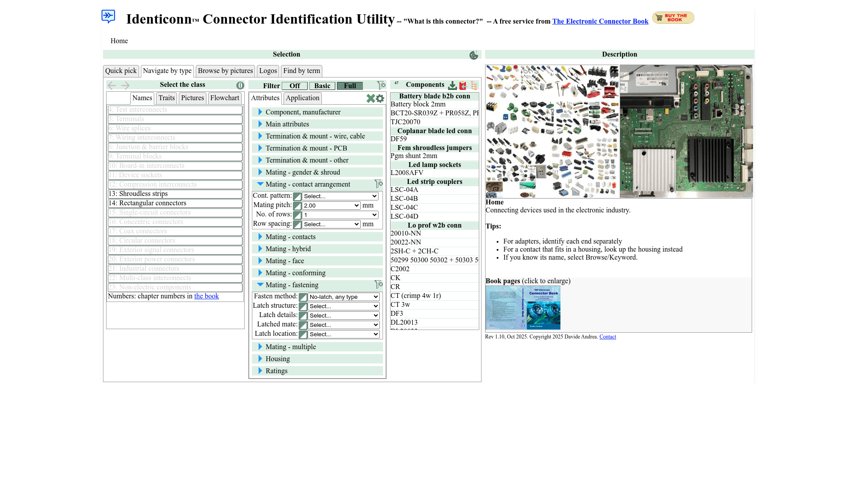Click info icon beside Select the class
The image size is (856, 481).
pyautogui.click(x=240, y=86)
